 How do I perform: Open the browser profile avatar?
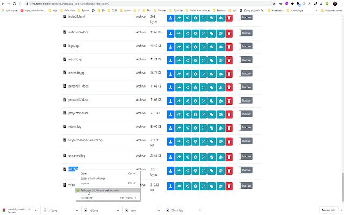335,4
